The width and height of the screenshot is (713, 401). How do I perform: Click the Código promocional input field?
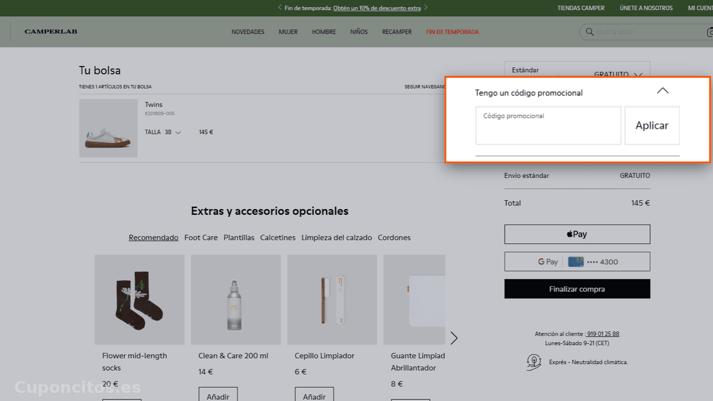click(548, 125)
